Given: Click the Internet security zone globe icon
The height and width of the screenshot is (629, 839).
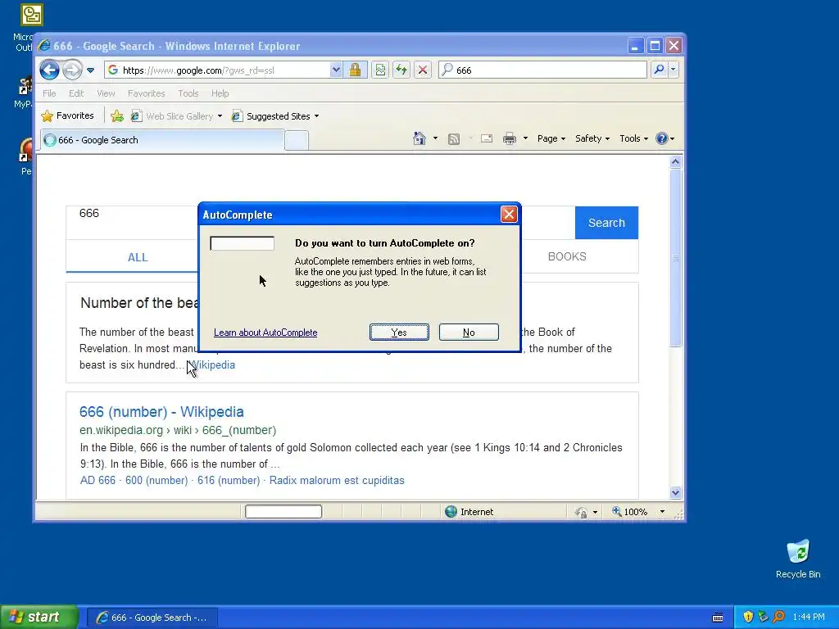Looking at the screenshot, I should pyautogui.click(x=451, y=512).
